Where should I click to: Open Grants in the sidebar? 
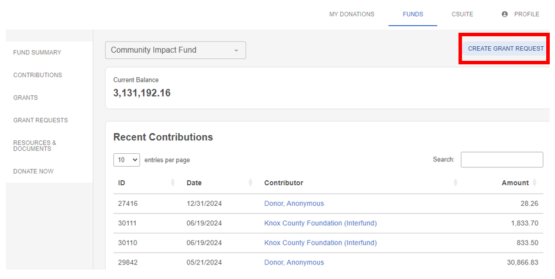tap(26, 98)
